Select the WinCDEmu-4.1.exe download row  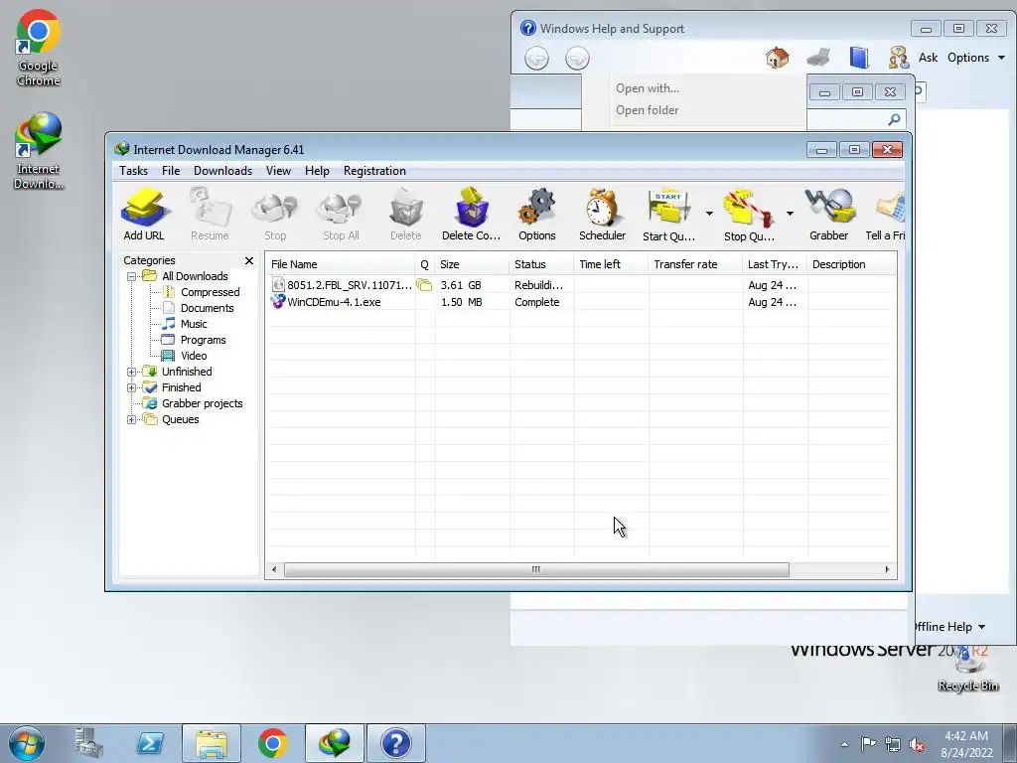pyautogui.click(x=582, y=302)
